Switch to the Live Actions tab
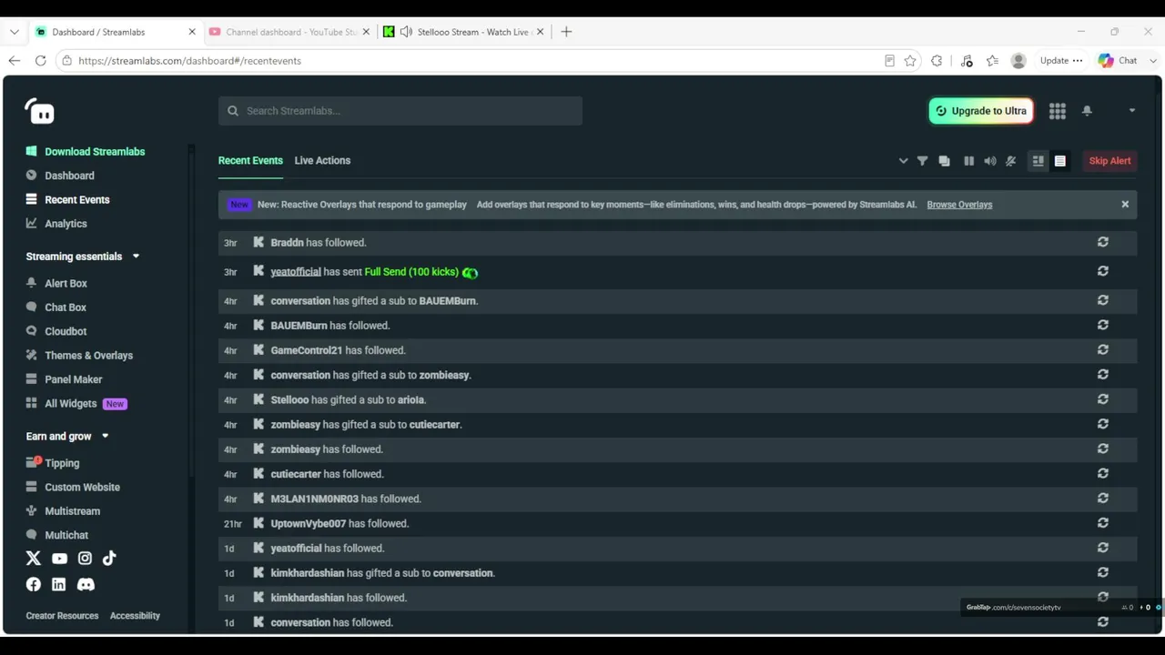The height and width of the screenshot is (655, 1165). pyautogui.click(x=322, y=160)
